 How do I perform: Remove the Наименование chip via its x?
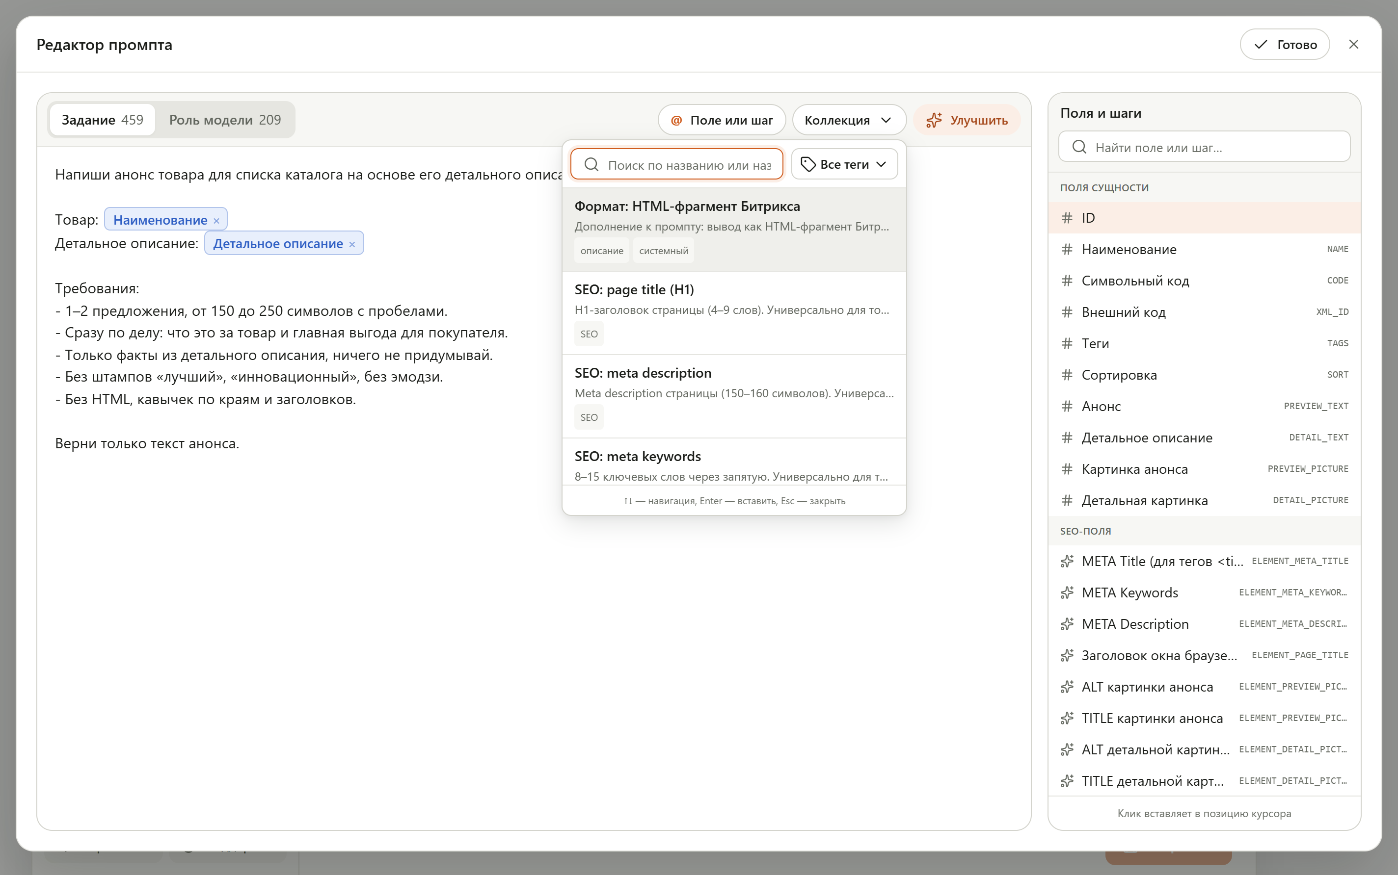coord(216,221)
